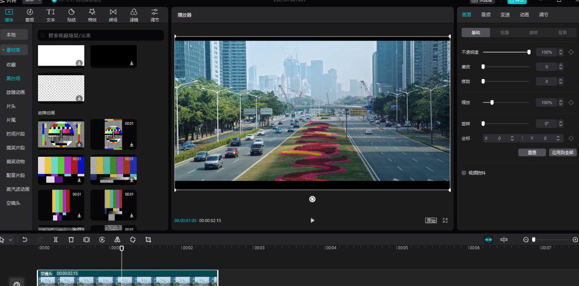Open the 转场 transitions panel
Viewport: 579px width, 286px height.
[113, 15]
